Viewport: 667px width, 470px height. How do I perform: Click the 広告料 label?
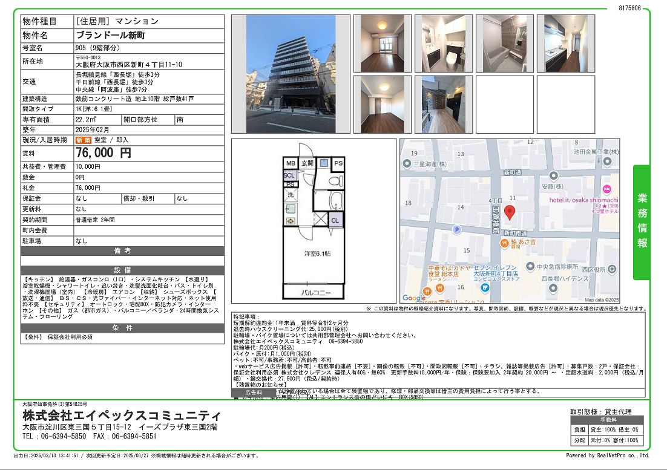[x=254, y=393]
